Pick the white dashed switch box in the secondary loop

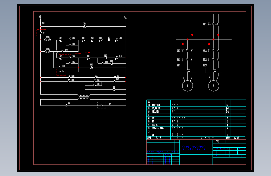(x=102, y=105)
